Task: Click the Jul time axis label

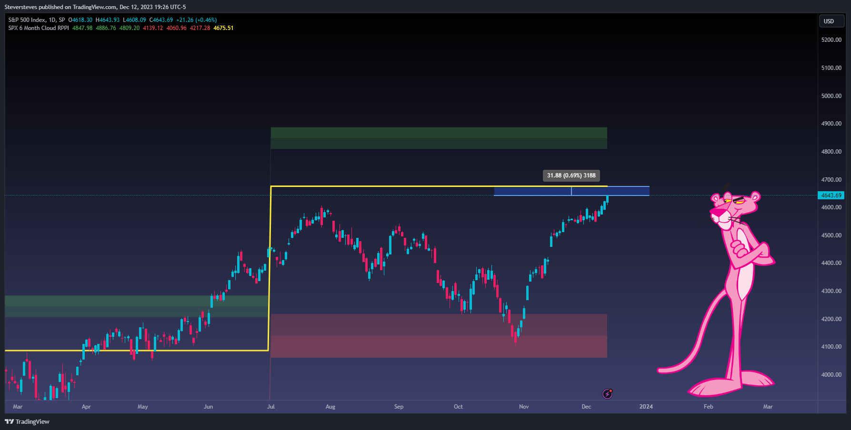Action: (271, 407)
